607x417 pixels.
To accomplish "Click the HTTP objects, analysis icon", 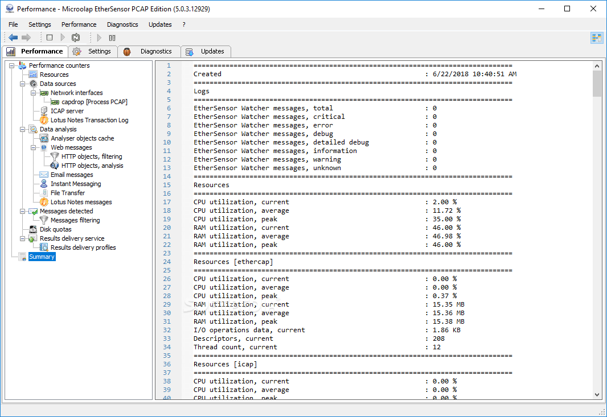I will [55, 166].
